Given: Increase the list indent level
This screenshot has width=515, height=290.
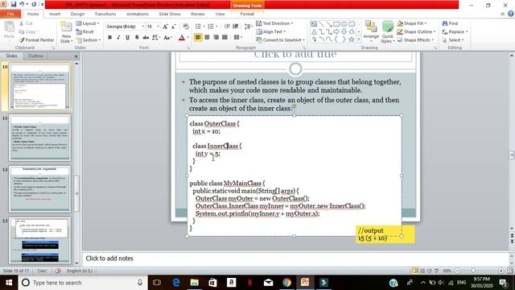Looking at the screenshot, I should (x=236, y=27).
